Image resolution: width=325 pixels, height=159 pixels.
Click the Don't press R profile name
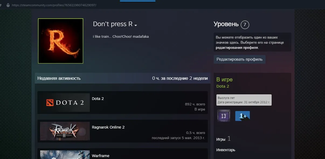coord(113,24)
